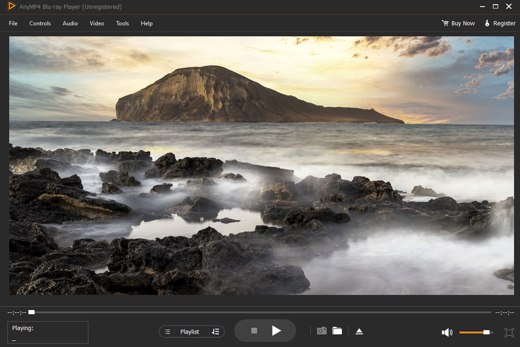Click the Playing info box
Screen dimensions: 520x347
coord(48,332)
